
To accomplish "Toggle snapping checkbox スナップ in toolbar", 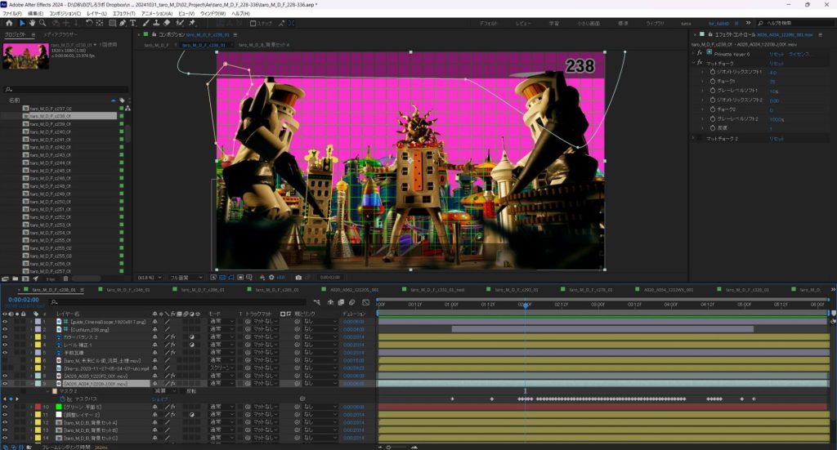I will click(253, 24).
